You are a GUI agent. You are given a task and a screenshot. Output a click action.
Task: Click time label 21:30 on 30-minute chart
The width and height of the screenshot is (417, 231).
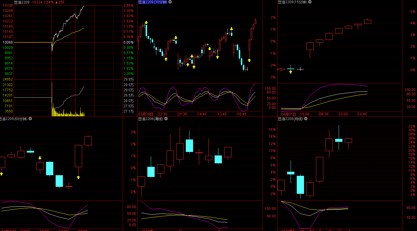[x=182, y=114]
